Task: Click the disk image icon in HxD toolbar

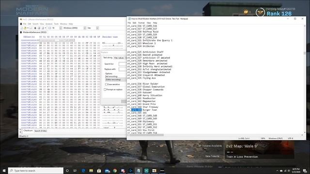Action: (43, 28)
